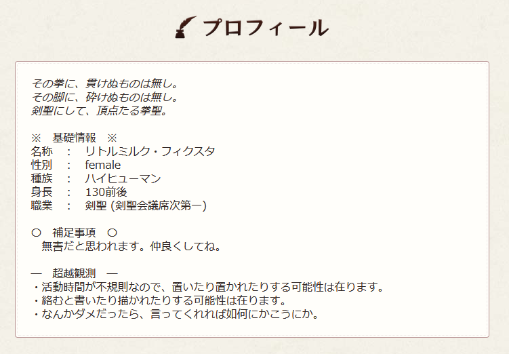Click the bullet starting with 活動時間が不規則なので
Screen dimensions: 509x354
pyautogui.click(x=208, y=287)
